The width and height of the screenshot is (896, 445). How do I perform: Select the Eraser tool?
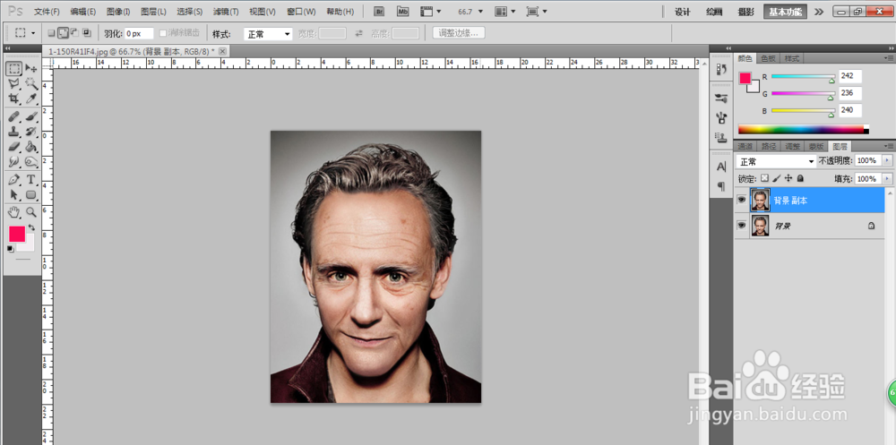14,147
